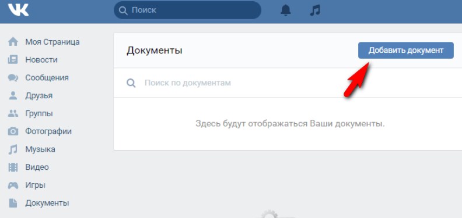
Task: Click the film strip icon beside Видео
Action: (13, 167)
